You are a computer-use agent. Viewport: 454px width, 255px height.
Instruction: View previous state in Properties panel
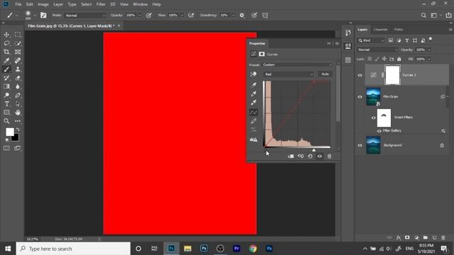(301, 157)
